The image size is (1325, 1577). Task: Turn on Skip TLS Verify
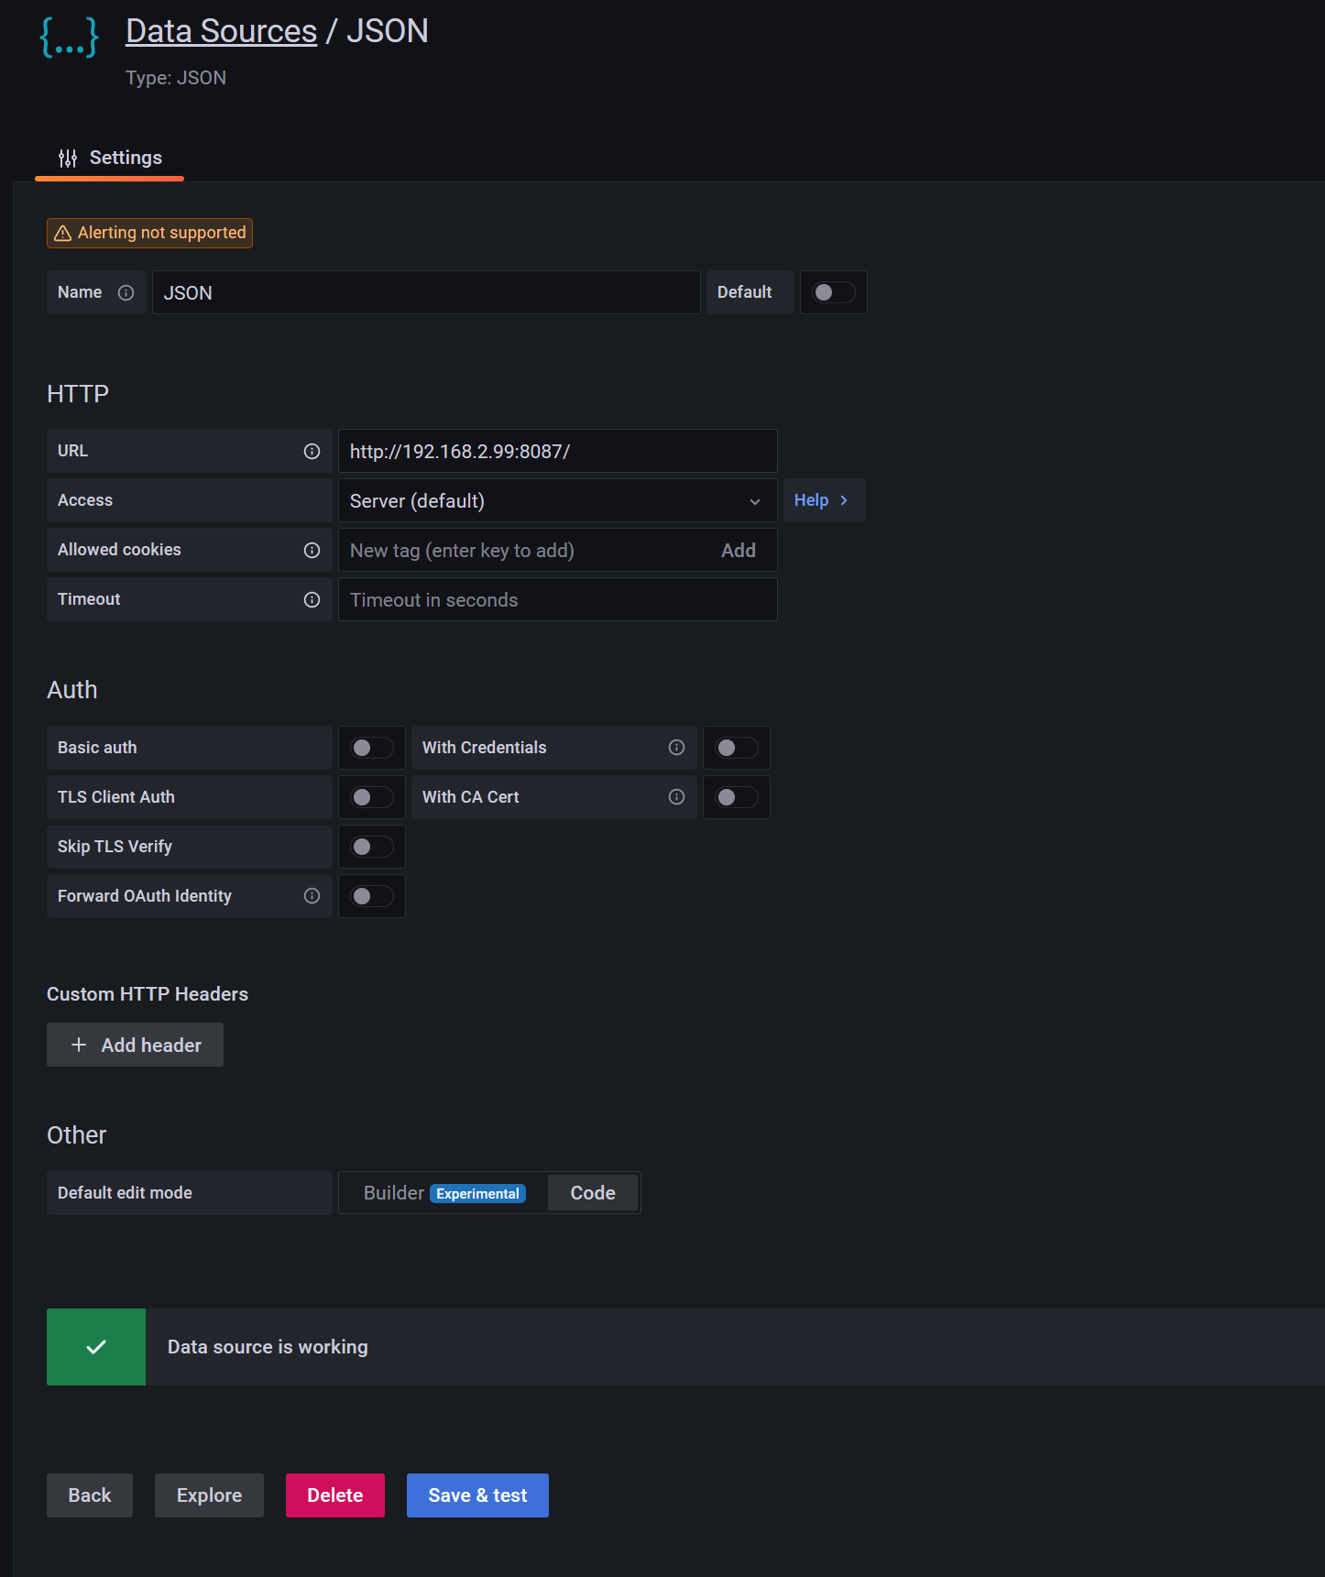click(x=371, y=847)
